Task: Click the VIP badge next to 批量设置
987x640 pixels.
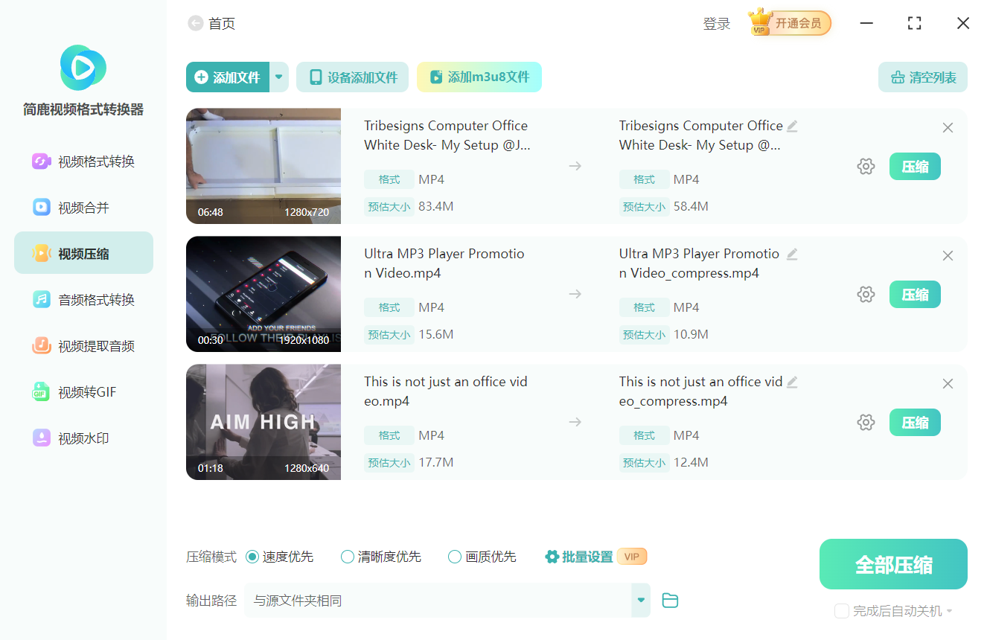Action: point(632,557)
